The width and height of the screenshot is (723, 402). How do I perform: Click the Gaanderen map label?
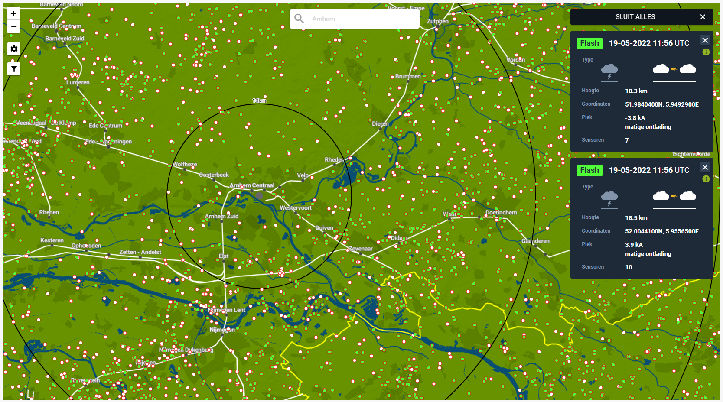tap(535, 241)
